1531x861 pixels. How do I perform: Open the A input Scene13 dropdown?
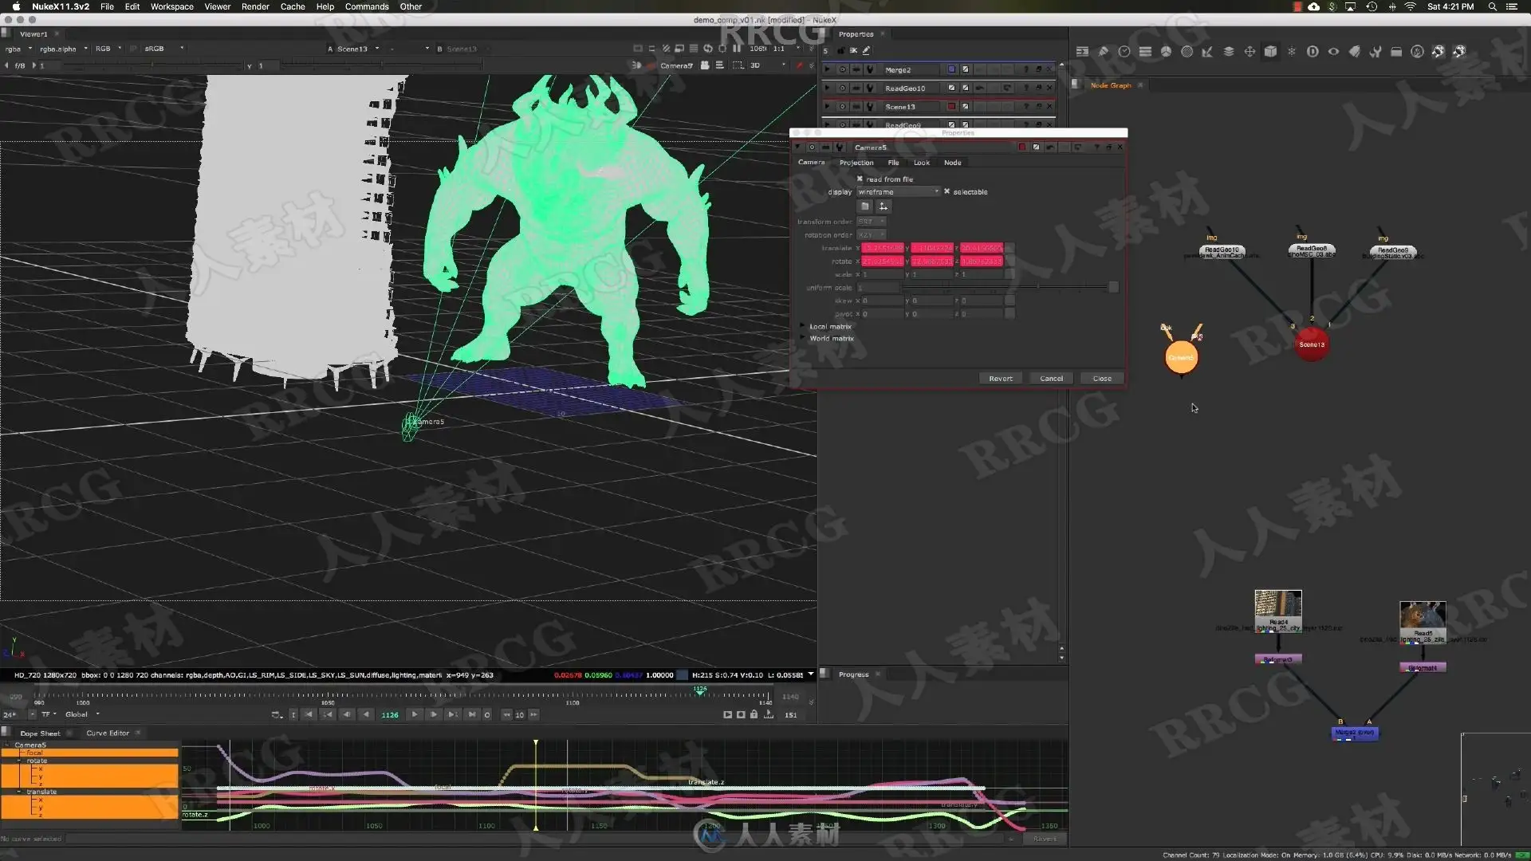pos(356,49)
